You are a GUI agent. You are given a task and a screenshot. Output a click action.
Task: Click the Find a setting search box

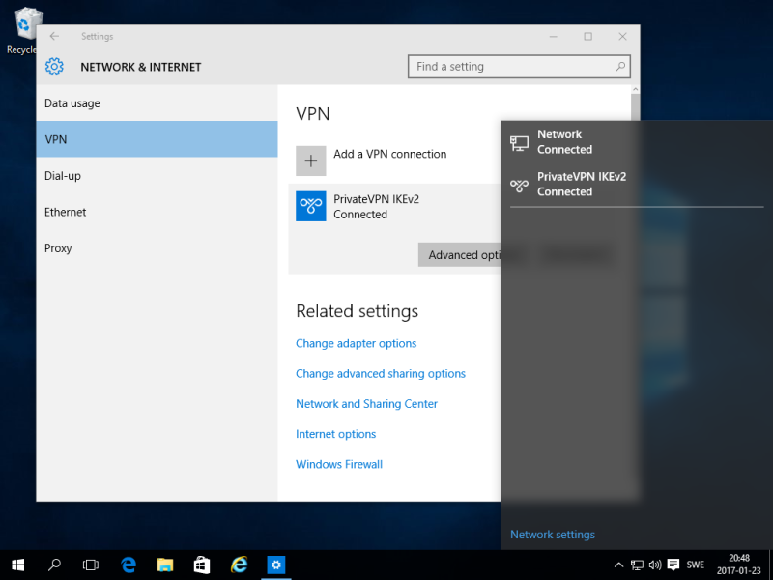click(x=510, y=67)
